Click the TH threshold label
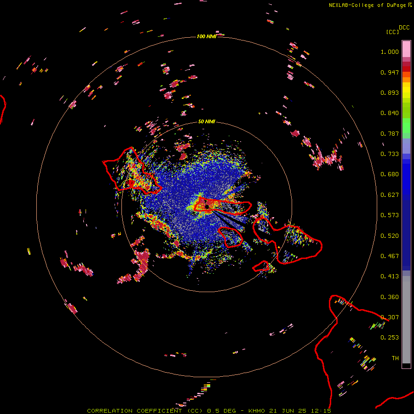The height and width of the screenshot is (414, 414). [395, 358]
